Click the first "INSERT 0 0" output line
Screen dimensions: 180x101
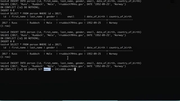(x=8, y=10)
